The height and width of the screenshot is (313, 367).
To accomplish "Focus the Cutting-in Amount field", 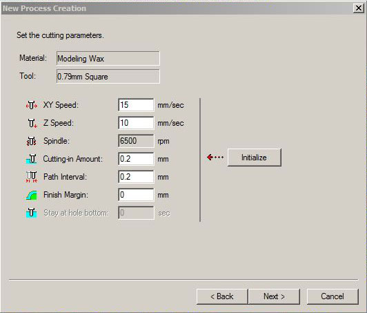I will click(136, 159).
